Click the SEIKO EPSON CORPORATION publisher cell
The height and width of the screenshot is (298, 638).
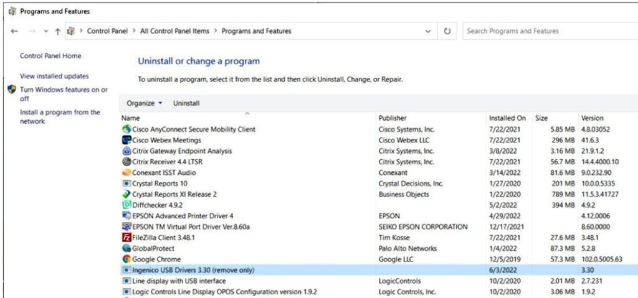pyautogui.click(x=423, y=227)
